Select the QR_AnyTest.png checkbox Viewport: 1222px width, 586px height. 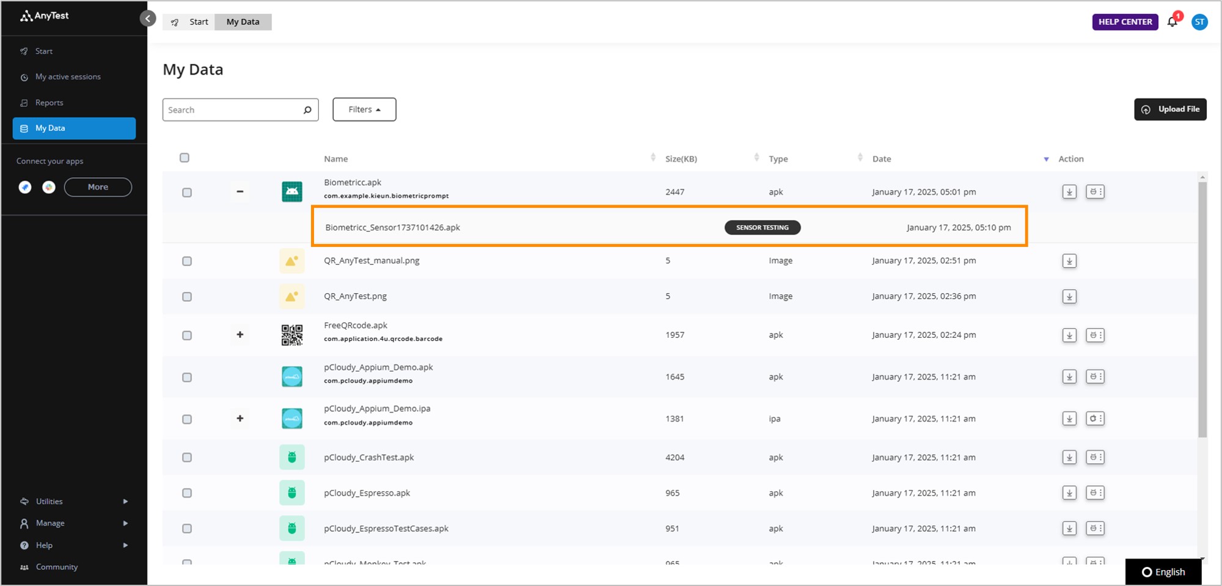(187, 296)
